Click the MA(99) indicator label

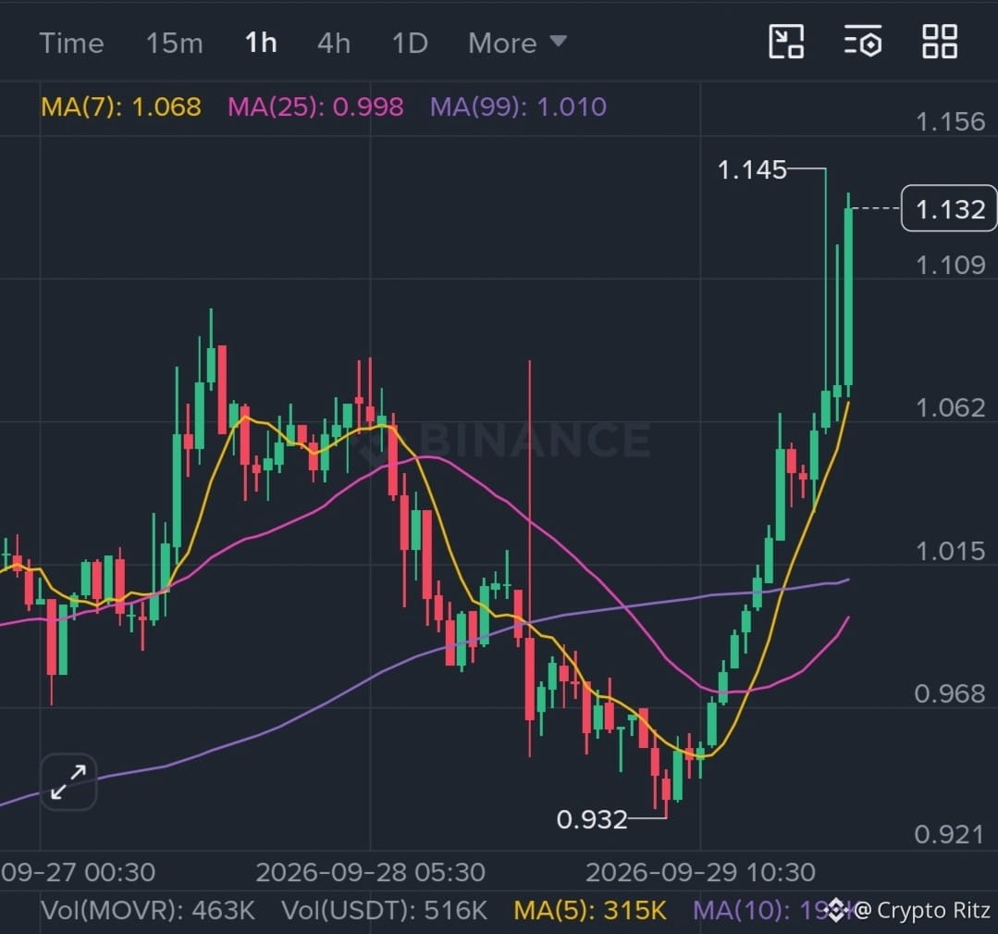click(518, 106)
